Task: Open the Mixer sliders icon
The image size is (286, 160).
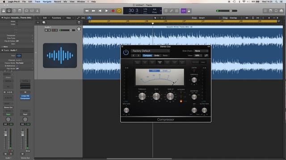Action: coord(32,11)
